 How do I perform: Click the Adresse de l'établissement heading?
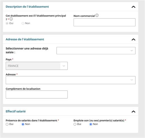(x=25, y=39)
